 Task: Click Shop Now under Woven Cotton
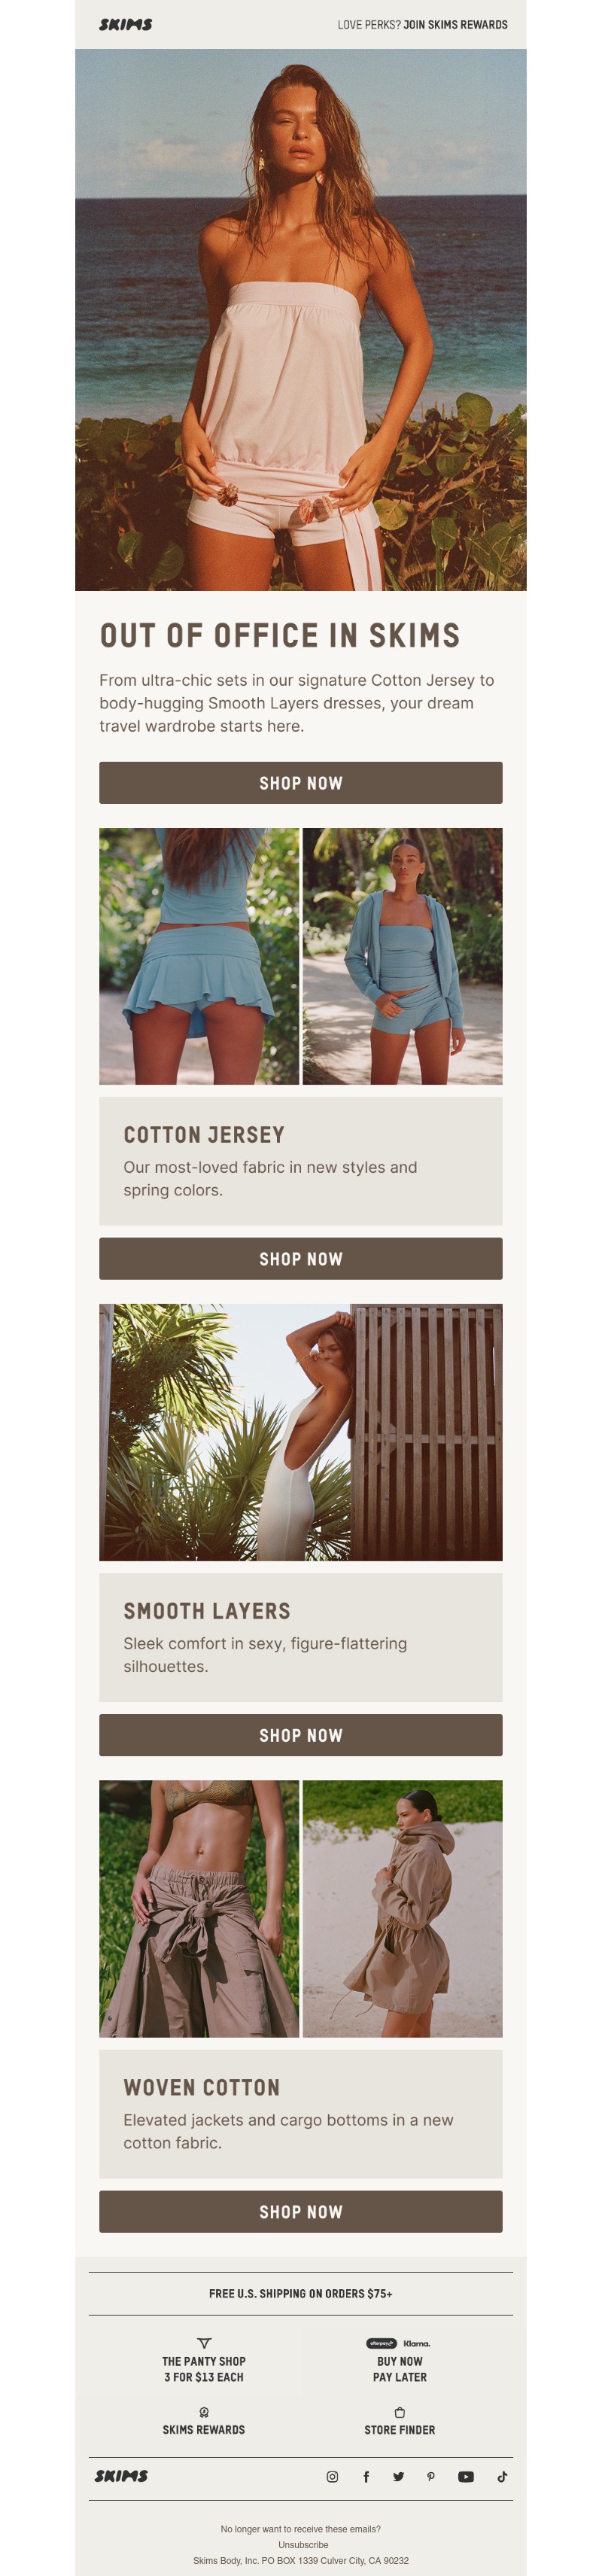[x=301, y=2211]
